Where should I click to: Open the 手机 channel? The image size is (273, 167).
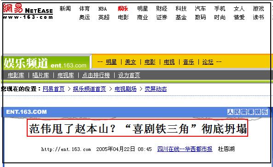coord(220,9)
